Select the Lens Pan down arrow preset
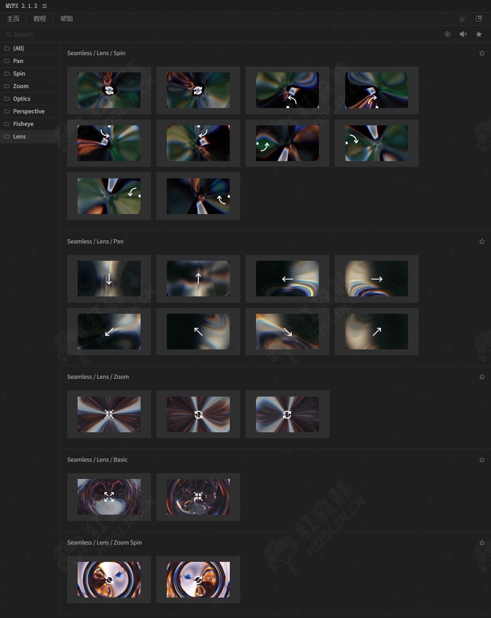The height and width of the screenshot is (618, 491). [x=109, y=279]
